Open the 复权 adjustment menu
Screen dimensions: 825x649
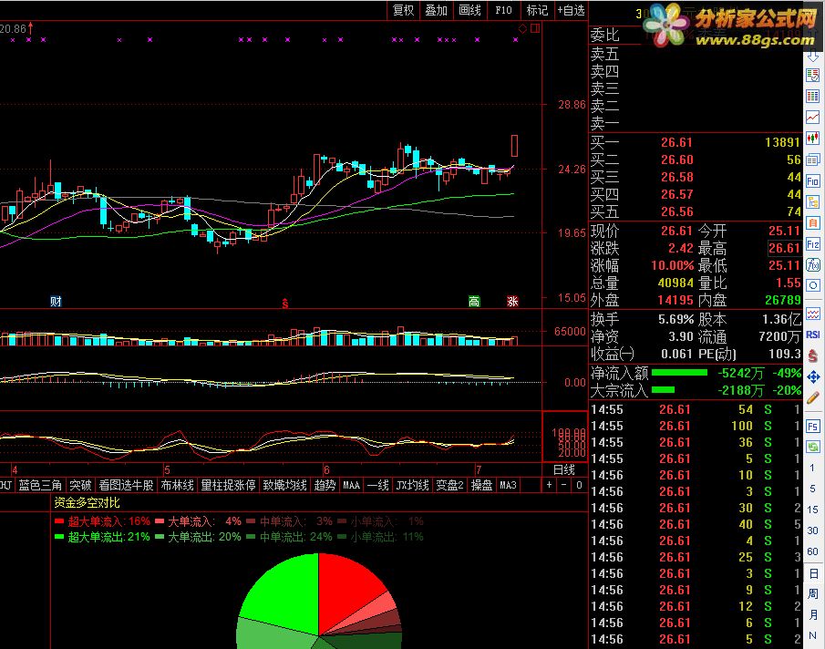(404, 10)
